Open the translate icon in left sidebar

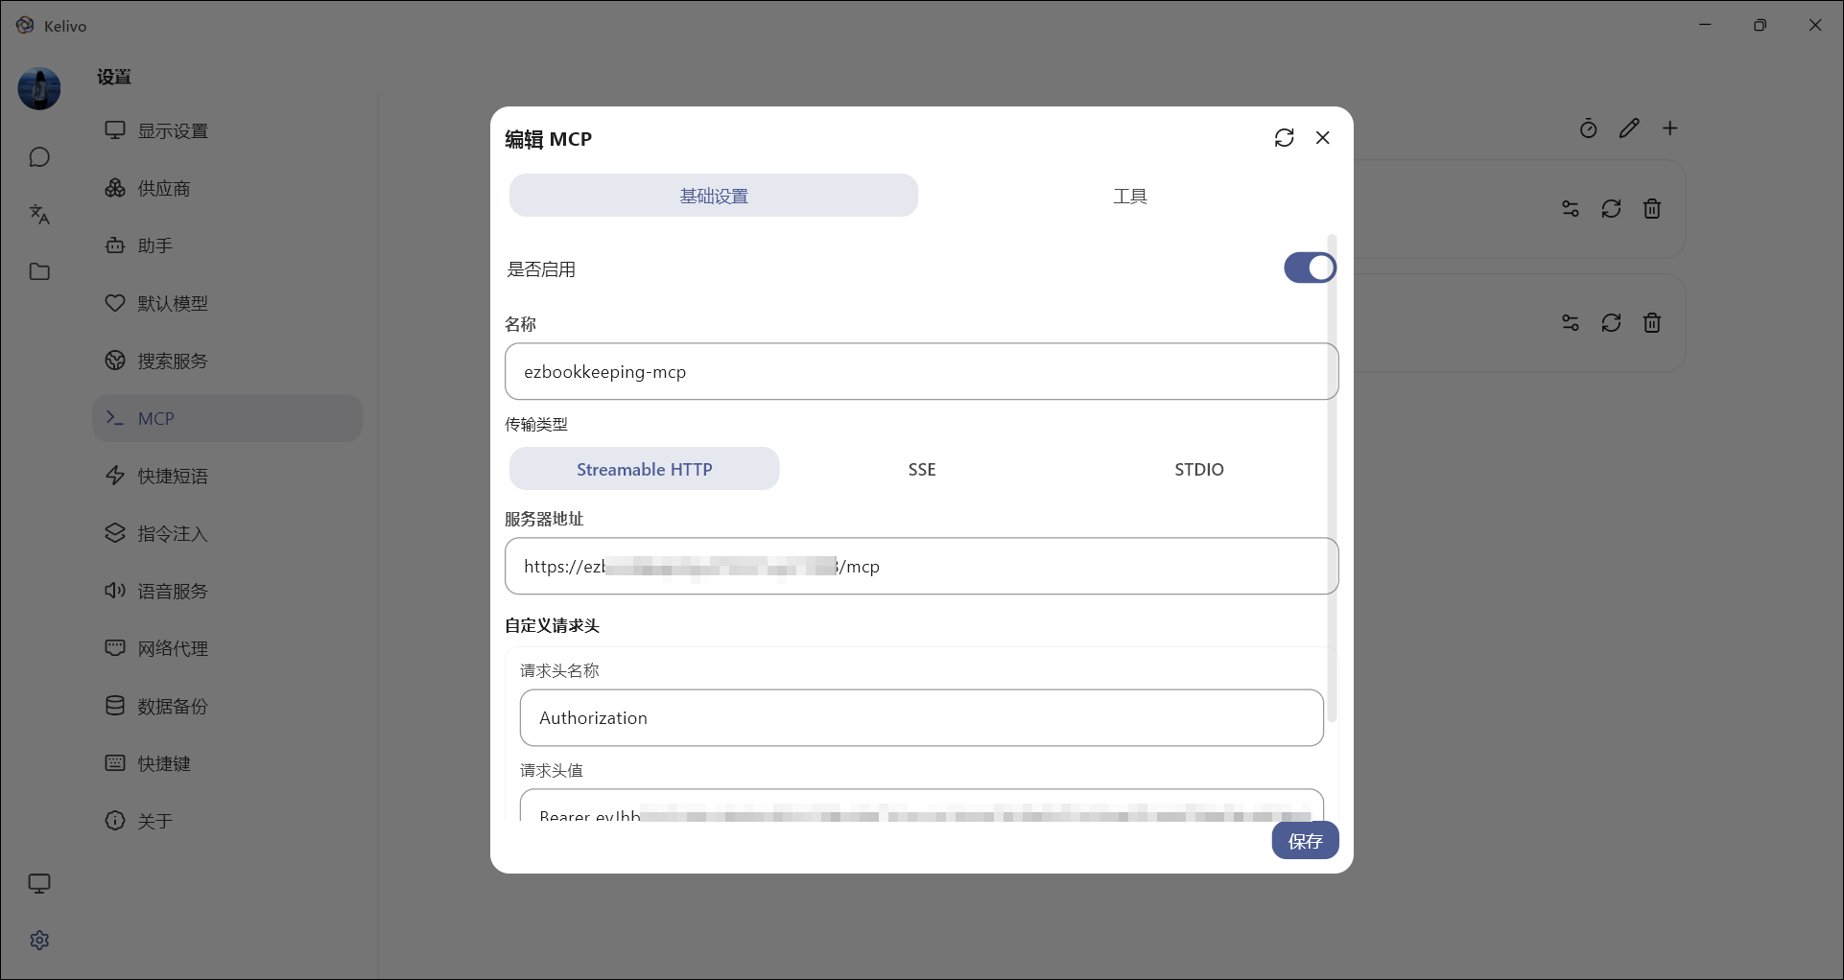pyautogui.click(x=39, y=215)
